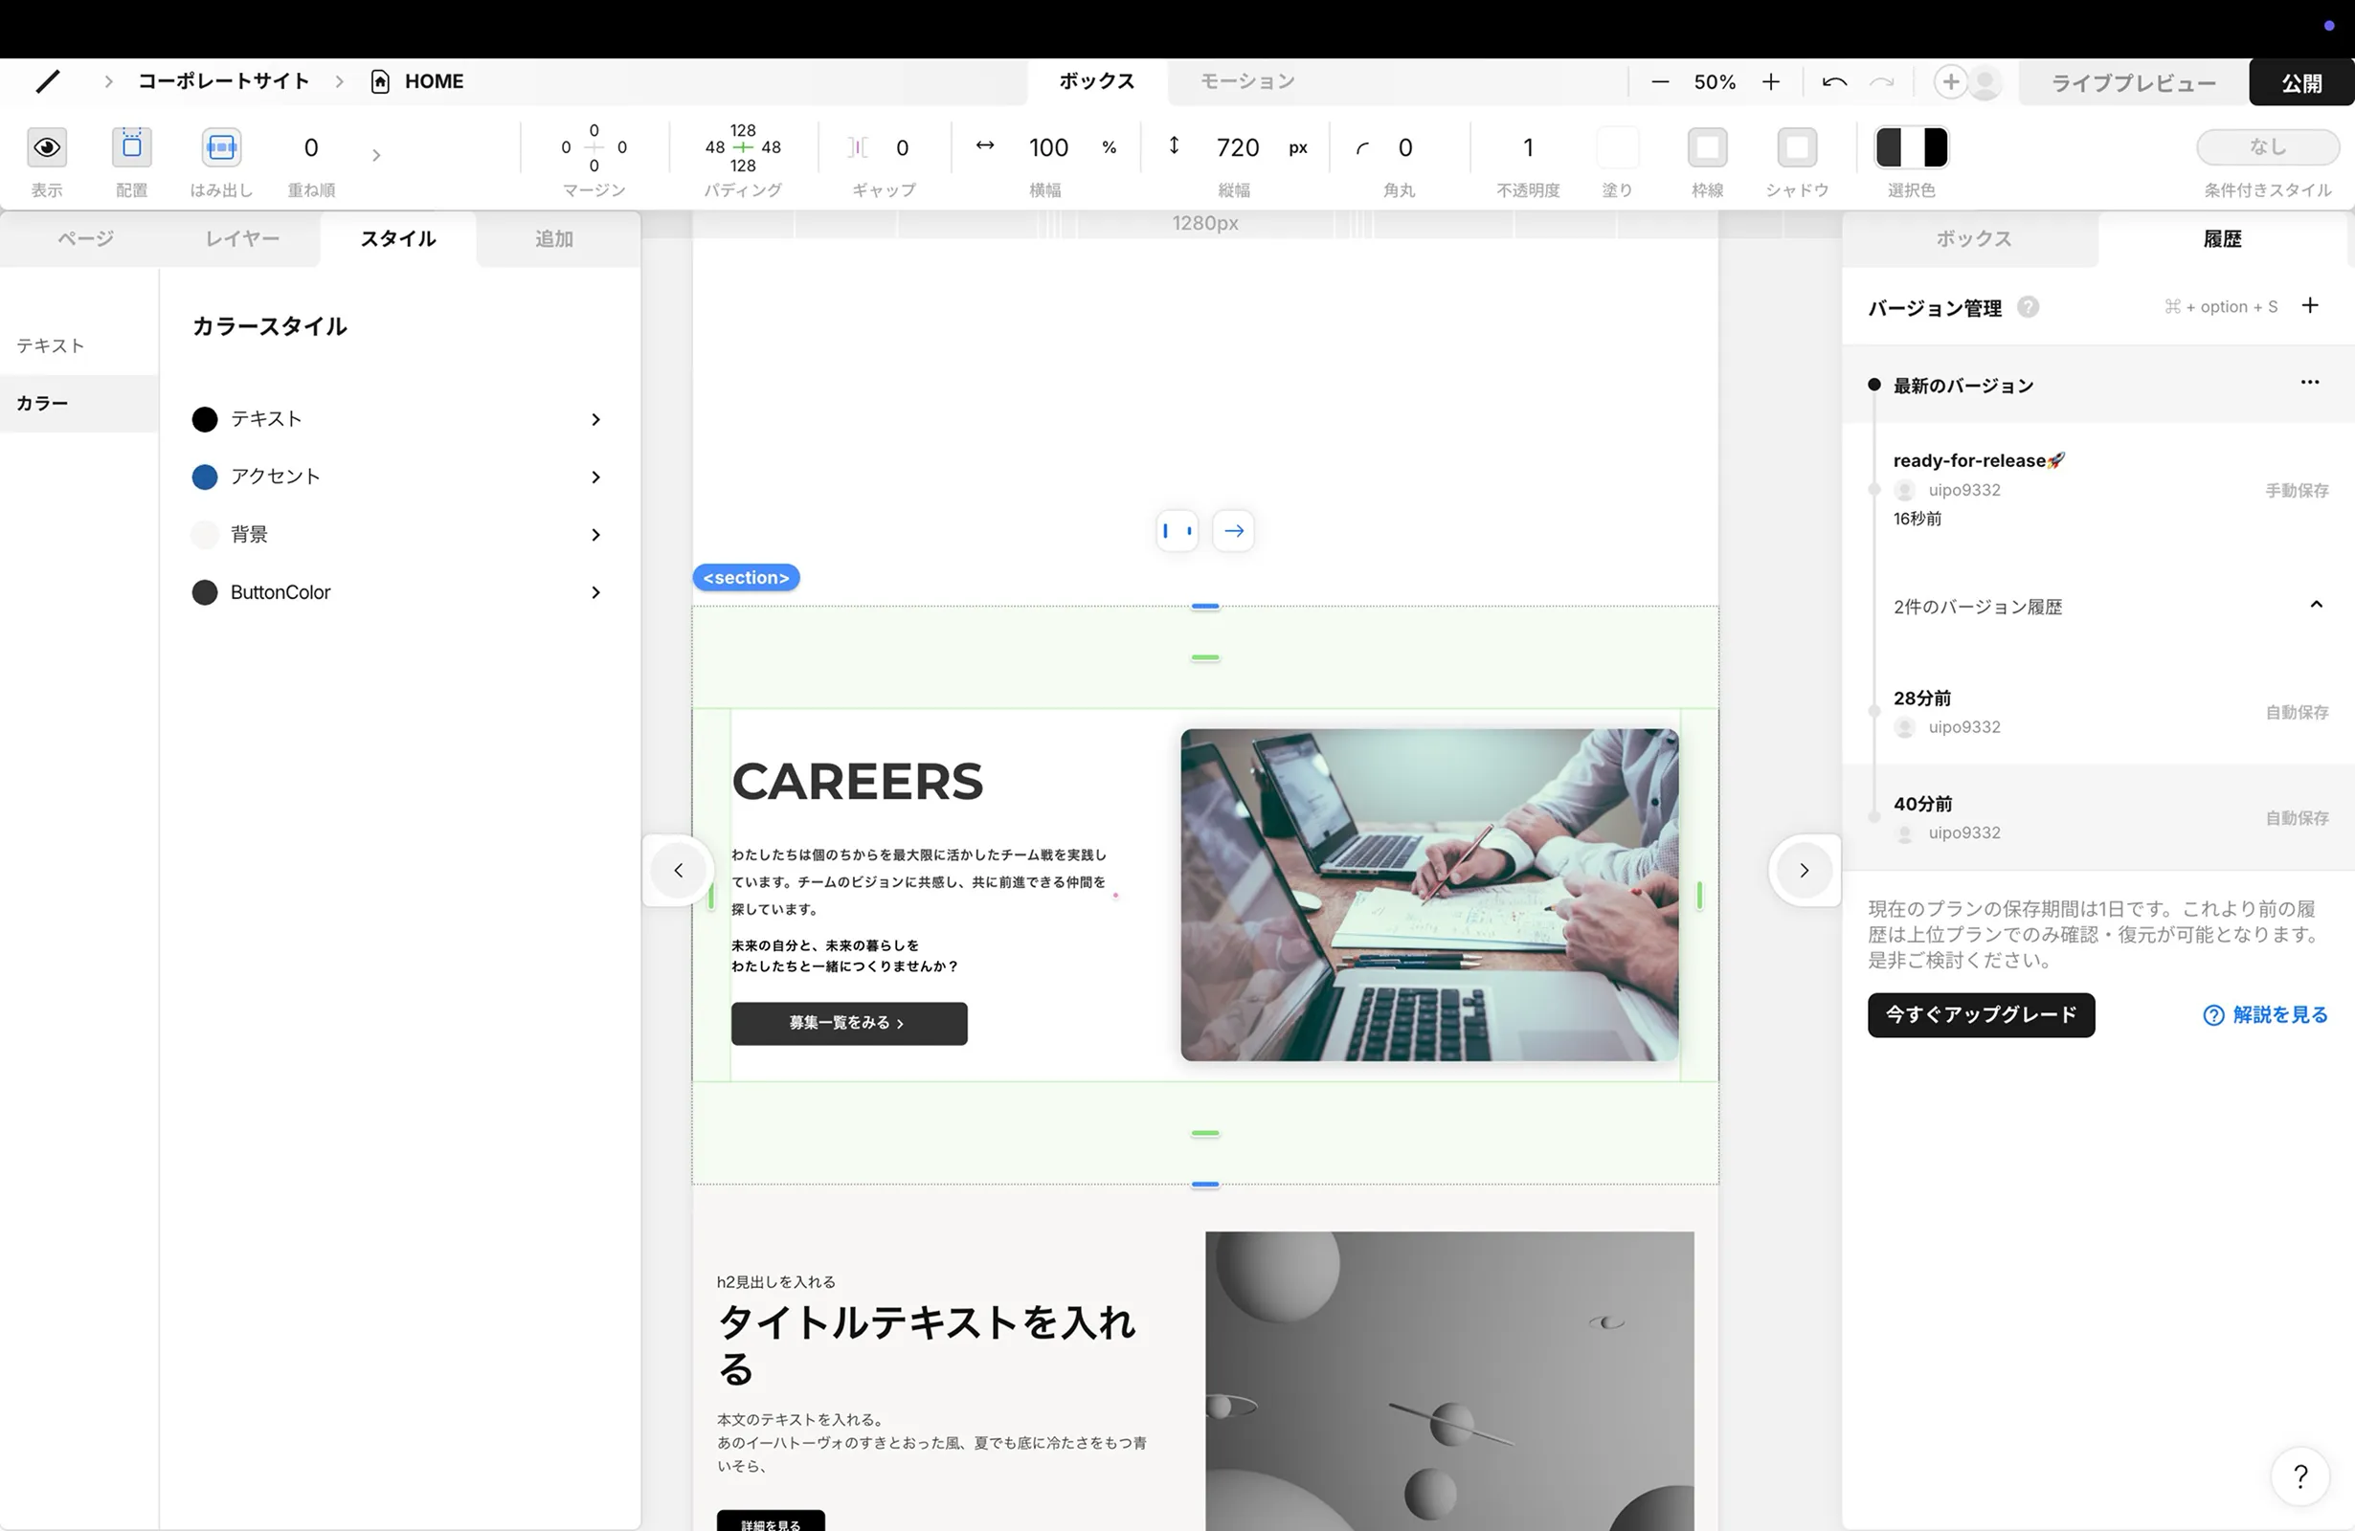Click the undo arrow icon
This screenshot has width=2355, height=1531.
coord(1833,82)
